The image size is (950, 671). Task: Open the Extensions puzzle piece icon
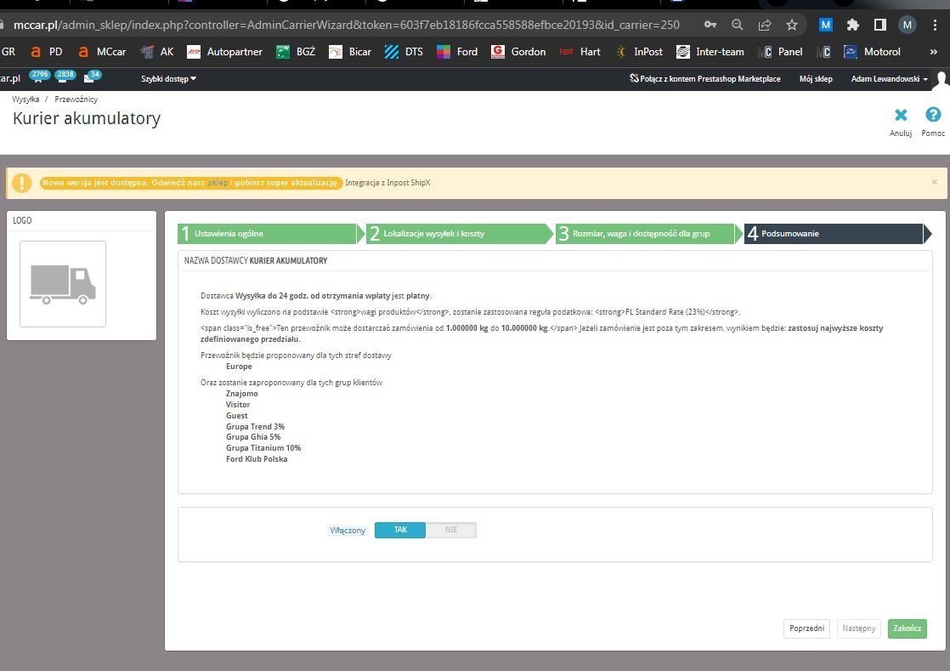[853, 25]
